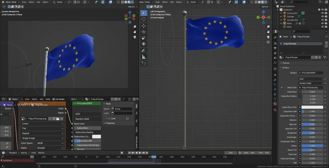
Task: Select the Move tool in right viewport
Action: coord(144,26)
